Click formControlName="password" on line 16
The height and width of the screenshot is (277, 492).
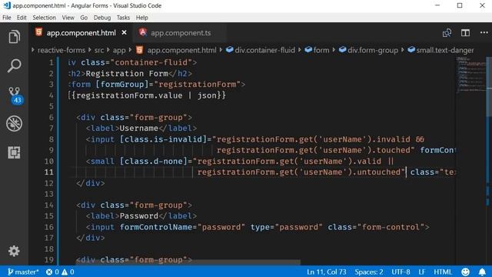[182, 227]
